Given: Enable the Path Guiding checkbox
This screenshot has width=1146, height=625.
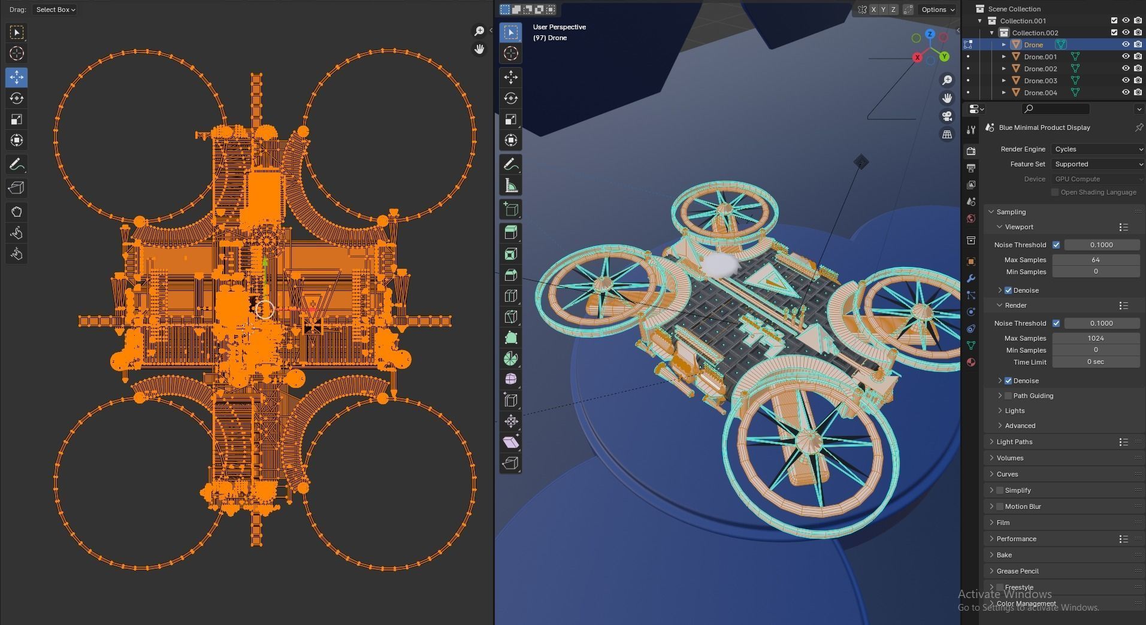Looking at the screenshot, I should (1008, 396).
